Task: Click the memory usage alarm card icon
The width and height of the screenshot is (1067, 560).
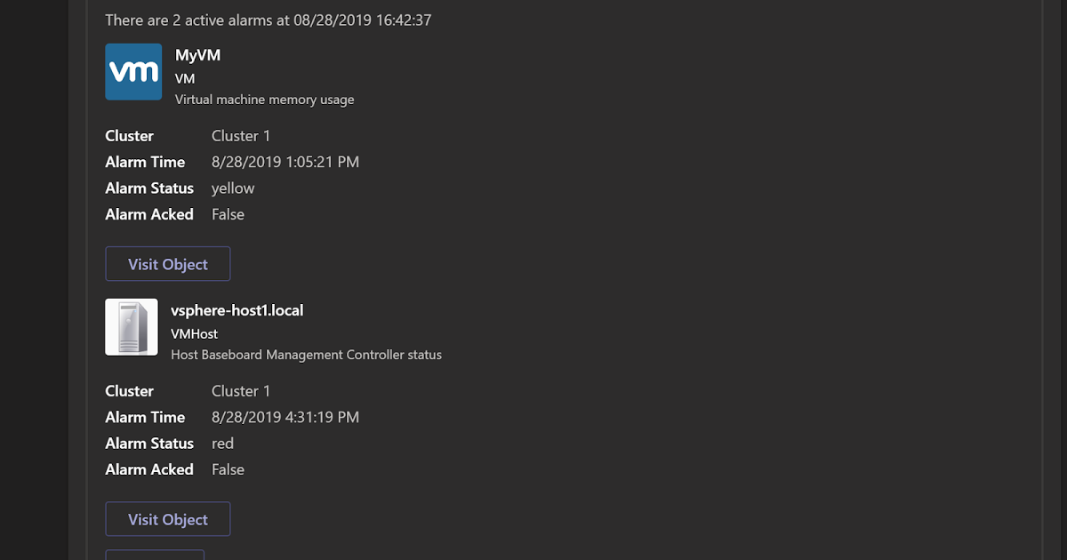Action: (x=132, y=69)
